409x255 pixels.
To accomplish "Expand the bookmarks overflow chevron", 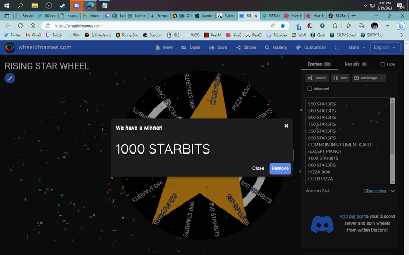I will tap(402, 35).
